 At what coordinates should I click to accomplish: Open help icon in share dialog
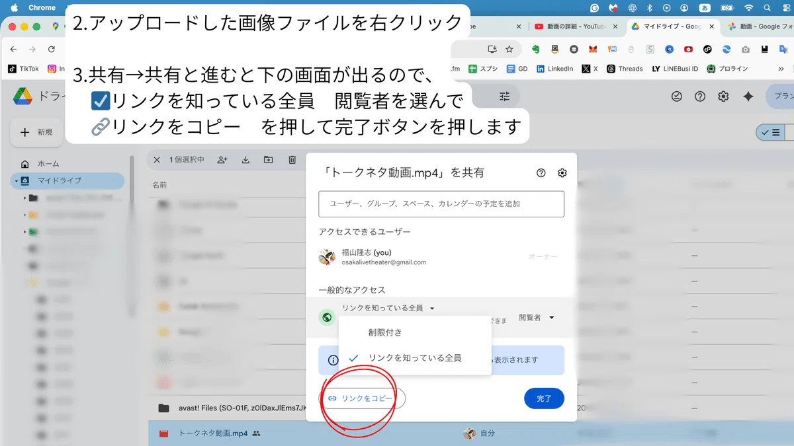coord(541,173)
